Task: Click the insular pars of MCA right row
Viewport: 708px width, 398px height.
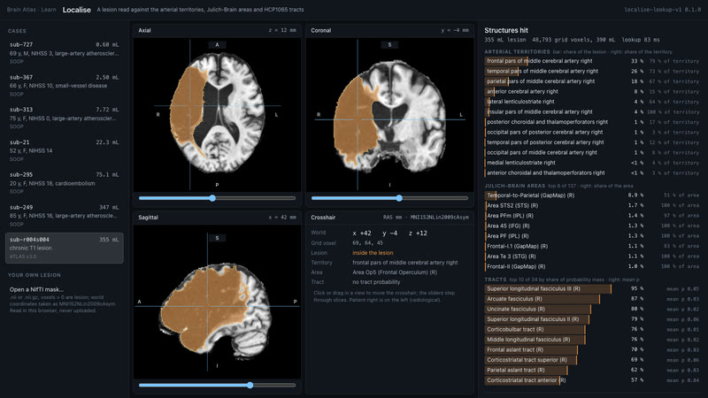Action: tap(592, 112)
